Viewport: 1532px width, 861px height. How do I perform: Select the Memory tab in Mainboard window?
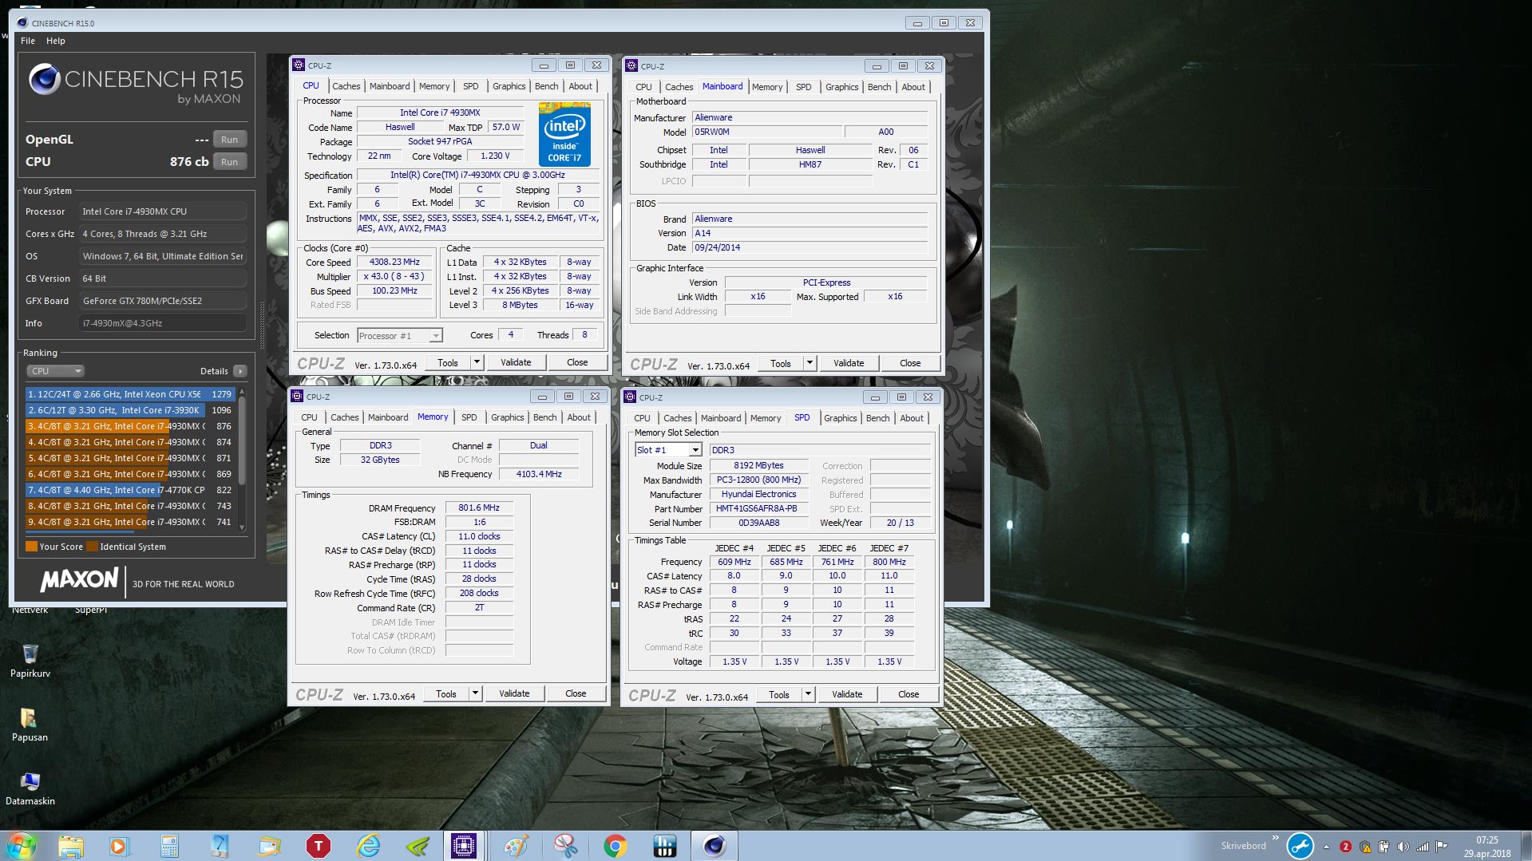[x=767, y=87]
